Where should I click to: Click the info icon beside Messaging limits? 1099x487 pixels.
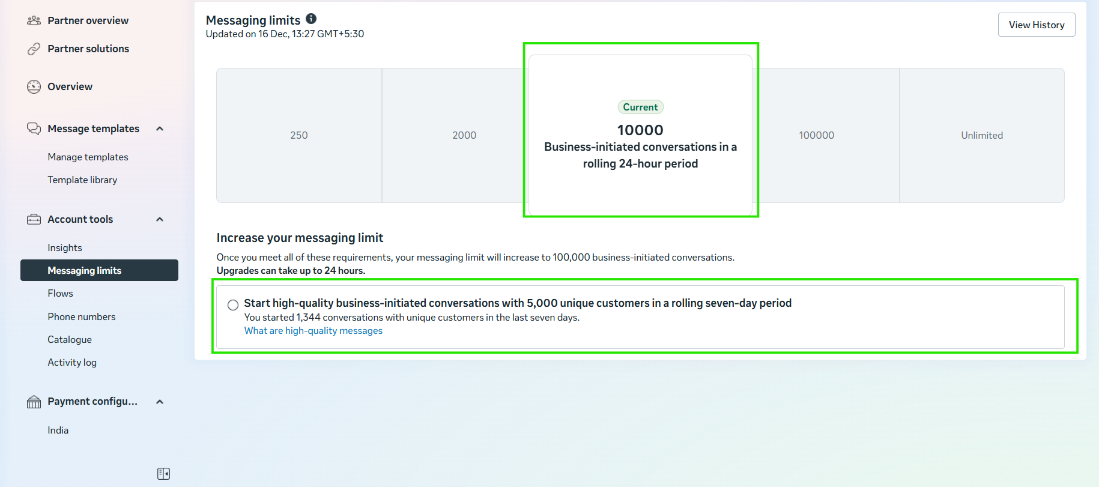(311, 19)
